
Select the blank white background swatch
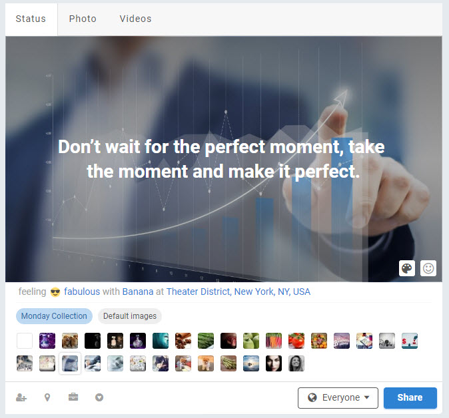point(25,341)
